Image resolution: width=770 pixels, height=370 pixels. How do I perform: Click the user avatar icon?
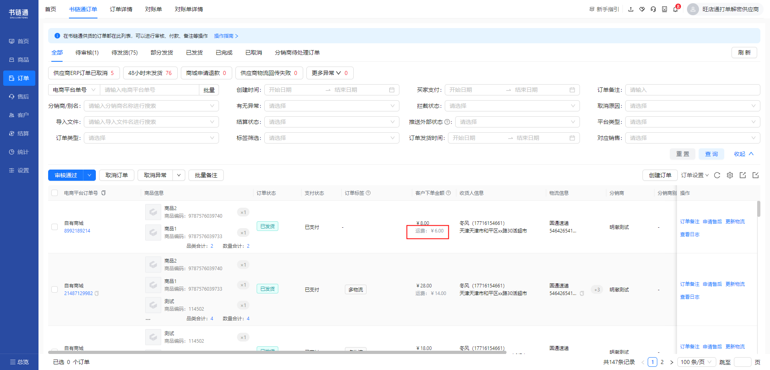pyautogui.click(x=693, y=9)
